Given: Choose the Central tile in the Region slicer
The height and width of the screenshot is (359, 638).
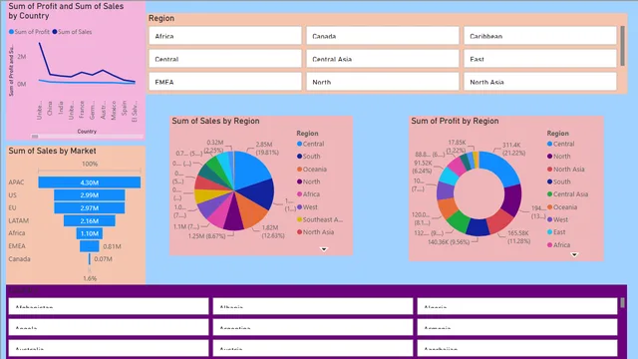Looking at the screenshot, I should [225, 59].
